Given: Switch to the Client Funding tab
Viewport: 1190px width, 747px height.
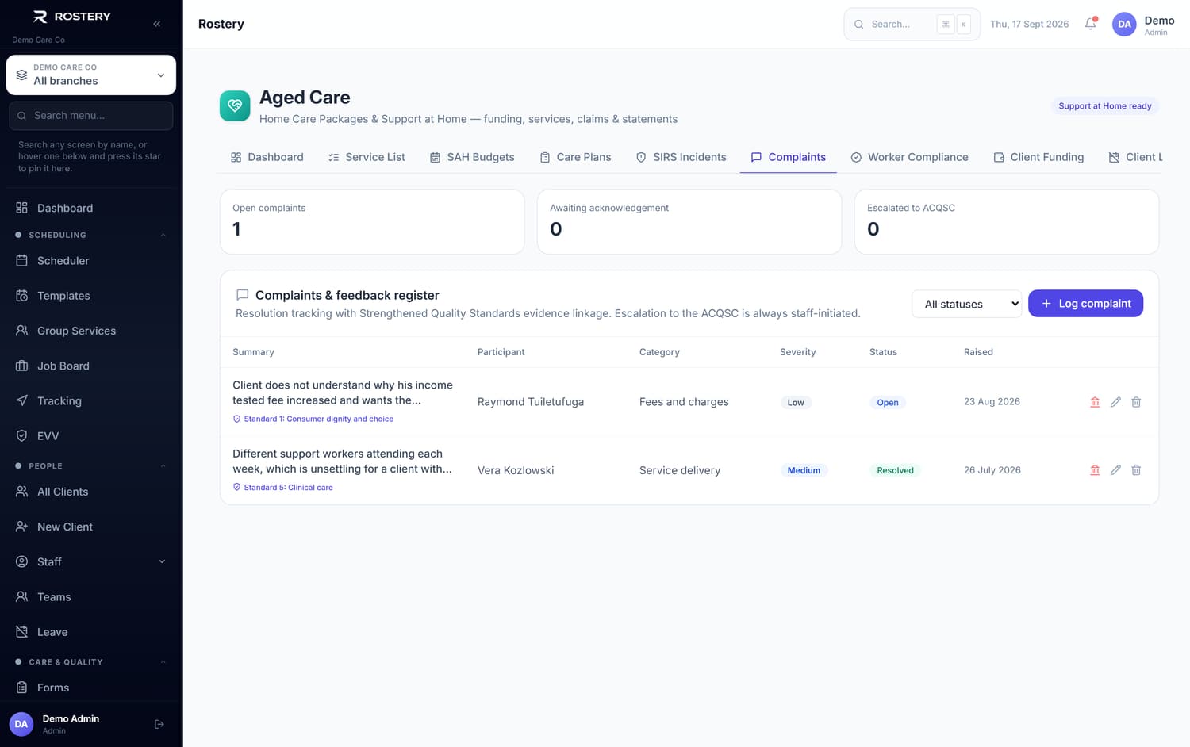Looking at the screenshot, I should coord(1038,157).
